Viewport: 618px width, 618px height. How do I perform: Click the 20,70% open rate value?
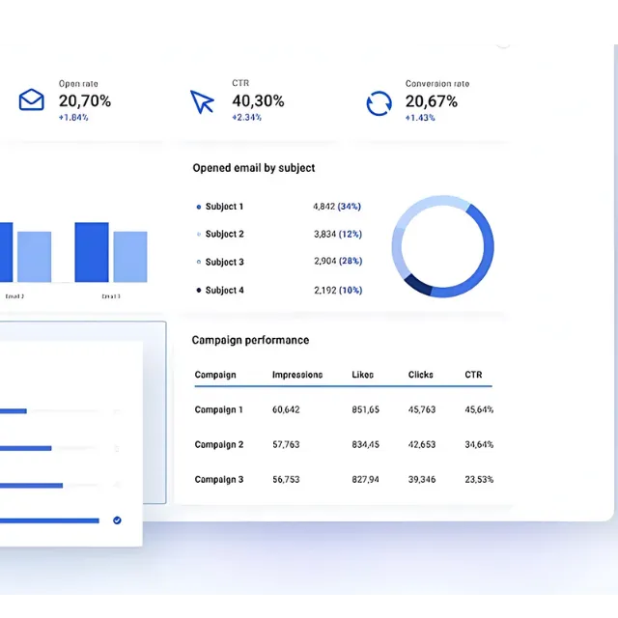click(85, 101)
